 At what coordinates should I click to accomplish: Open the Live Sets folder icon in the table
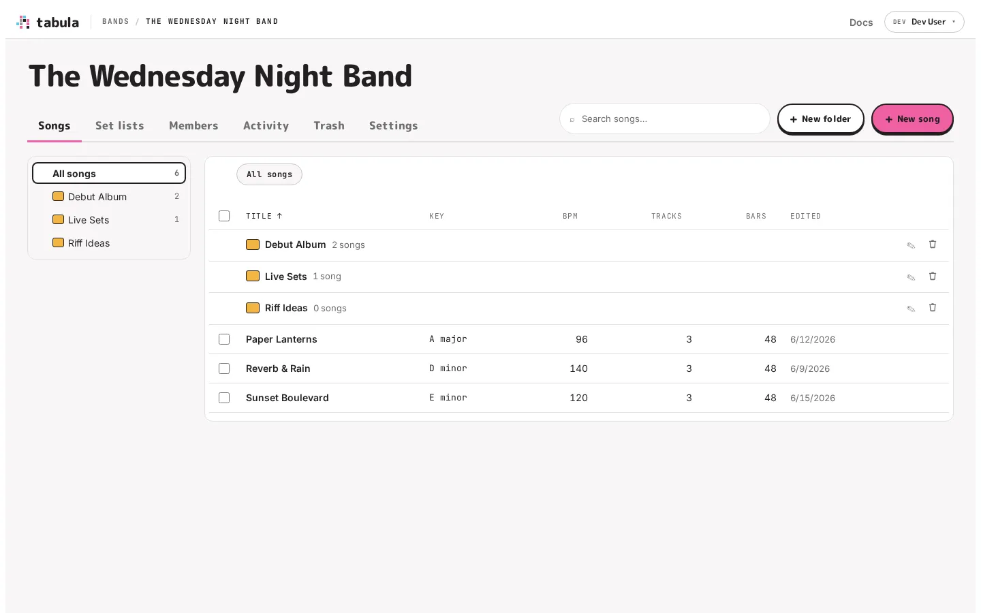[253, 276]
